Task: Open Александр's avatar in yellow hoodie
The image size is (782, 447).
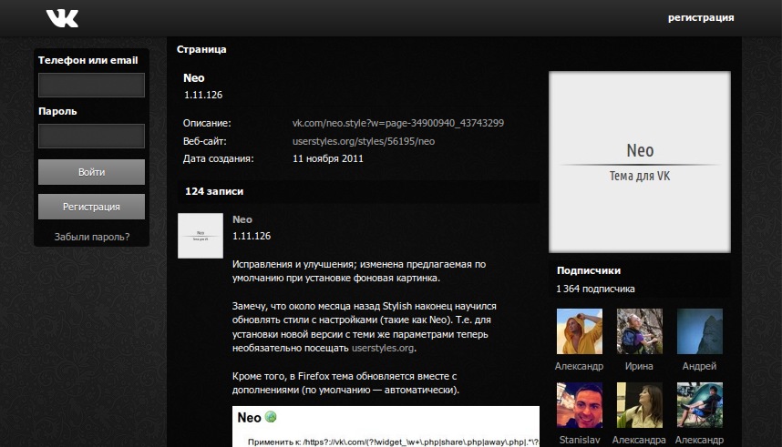Action: 579,331
